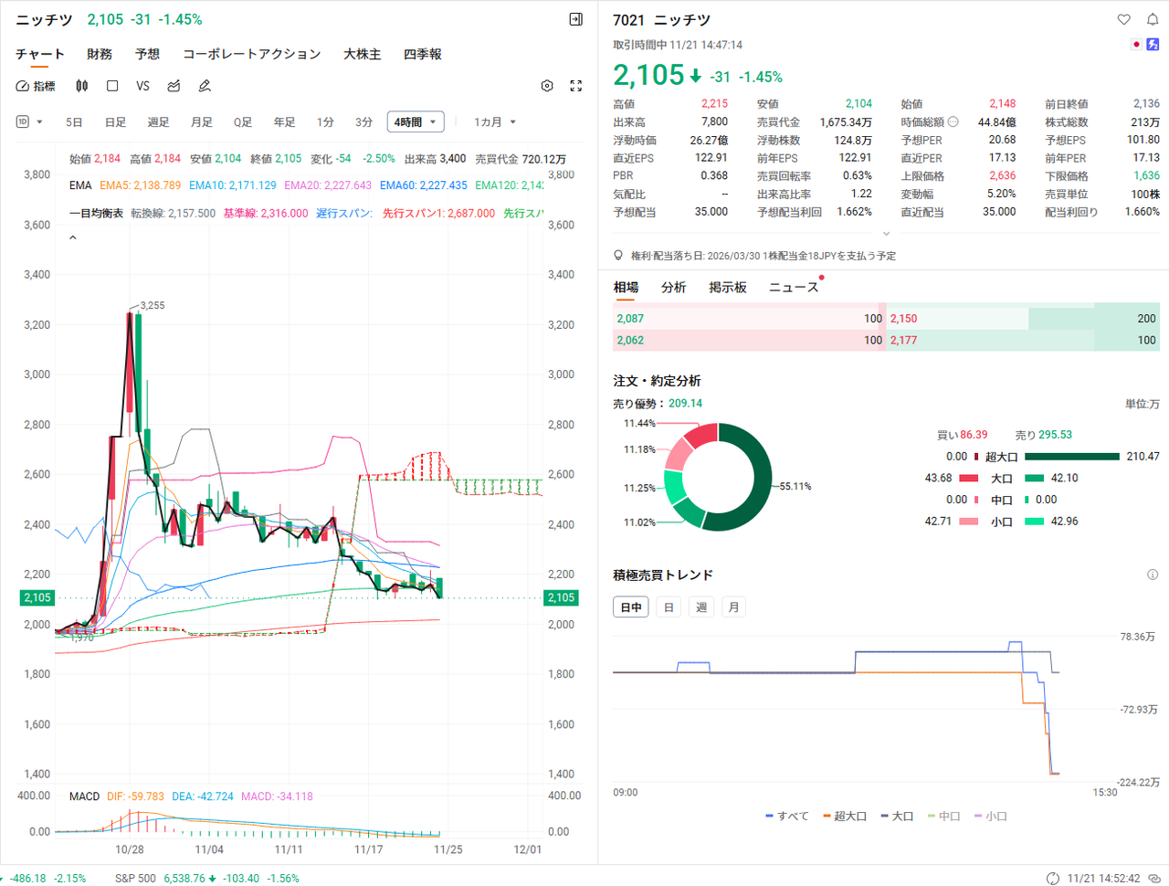The image size is (1169, 886).
Task: Open the 4時間 timeframe dropdown
Action: pyautogui.click(x=416, y=122)
